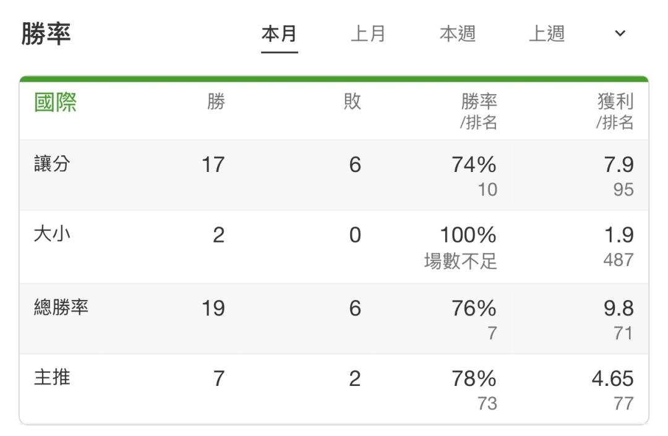Open the 上週 tab
Image resolution: width=668 pixels, height=436 pixels.
coord(547,34)
